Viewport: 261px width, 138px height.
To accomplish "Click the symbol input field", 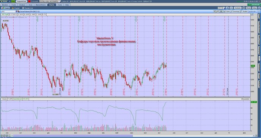I will coord(8,11).
